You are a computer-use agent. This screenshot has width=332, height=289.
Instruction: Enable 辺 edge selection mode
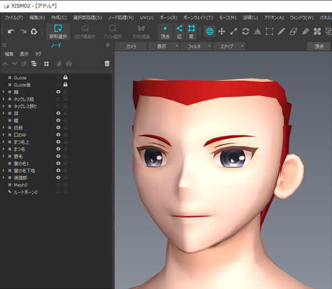point(179,31)
